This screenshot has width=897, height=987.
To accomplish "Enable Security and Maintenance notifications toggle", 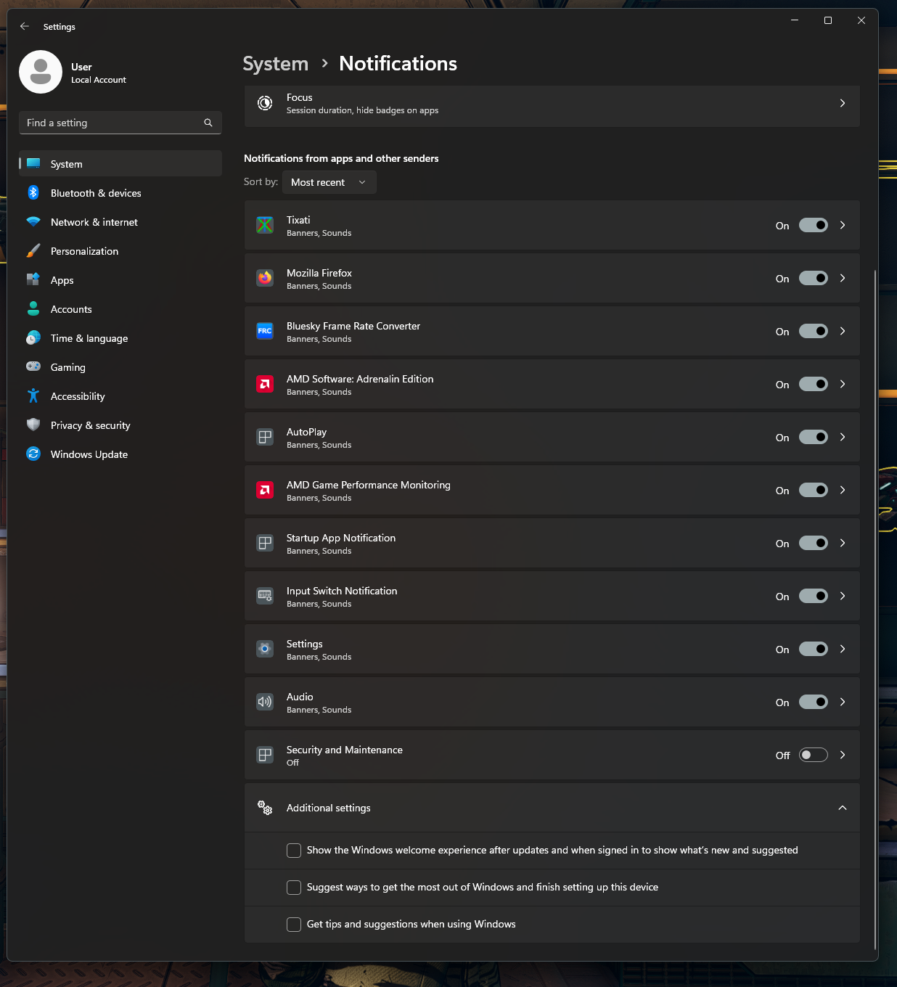I will [x=813, y=755].
